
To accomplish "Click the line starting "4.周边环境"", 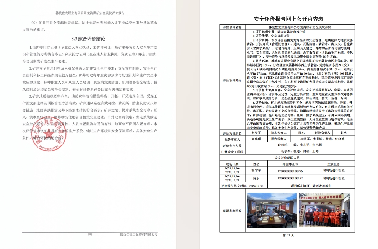I will coord(303,61).
